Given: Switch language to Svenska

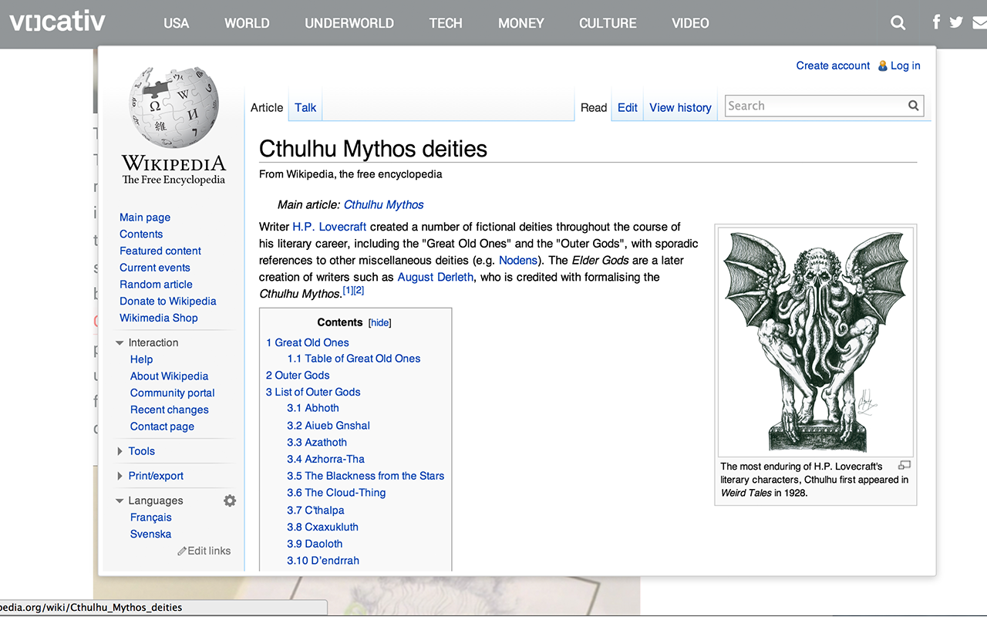Looking at the screenshot, I should point(151,534).
